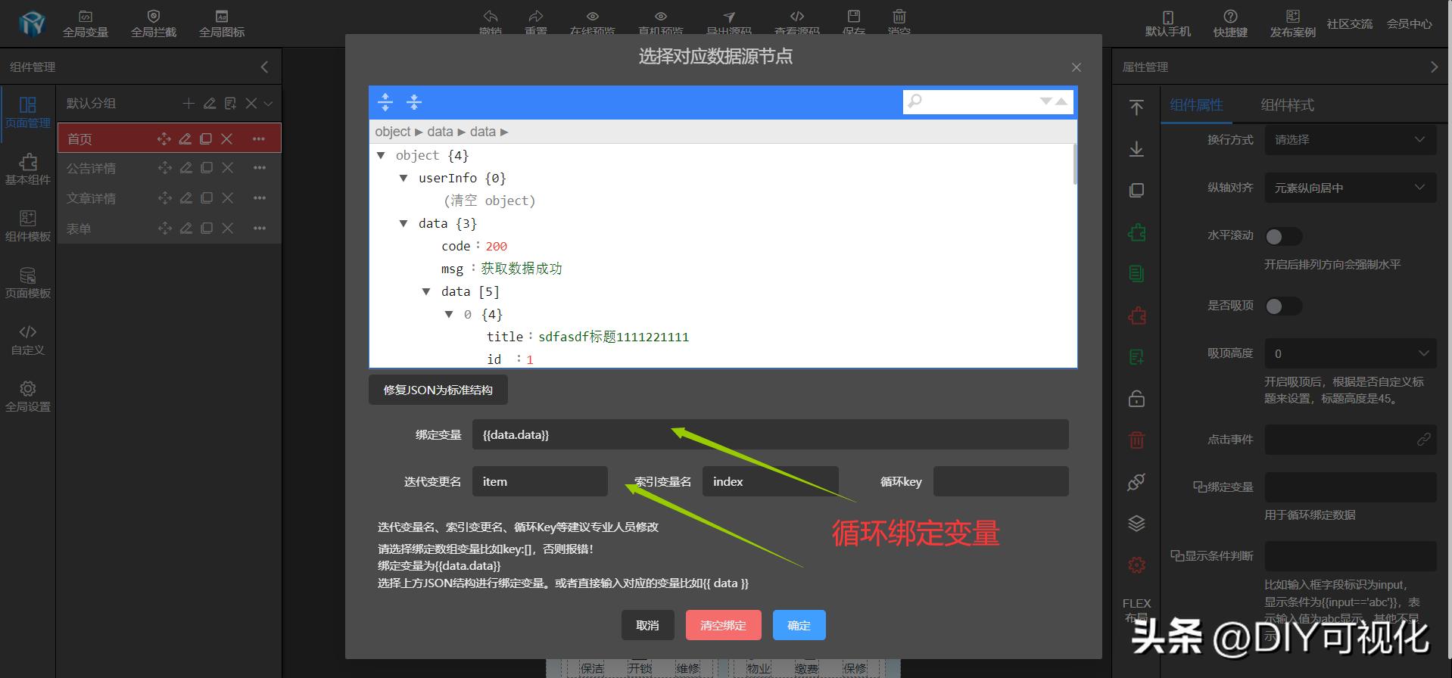Click collapse-all icon in JSON viewer toolbar
The width and height of the screenshot is (1452, 678).
tap(414, 102)
